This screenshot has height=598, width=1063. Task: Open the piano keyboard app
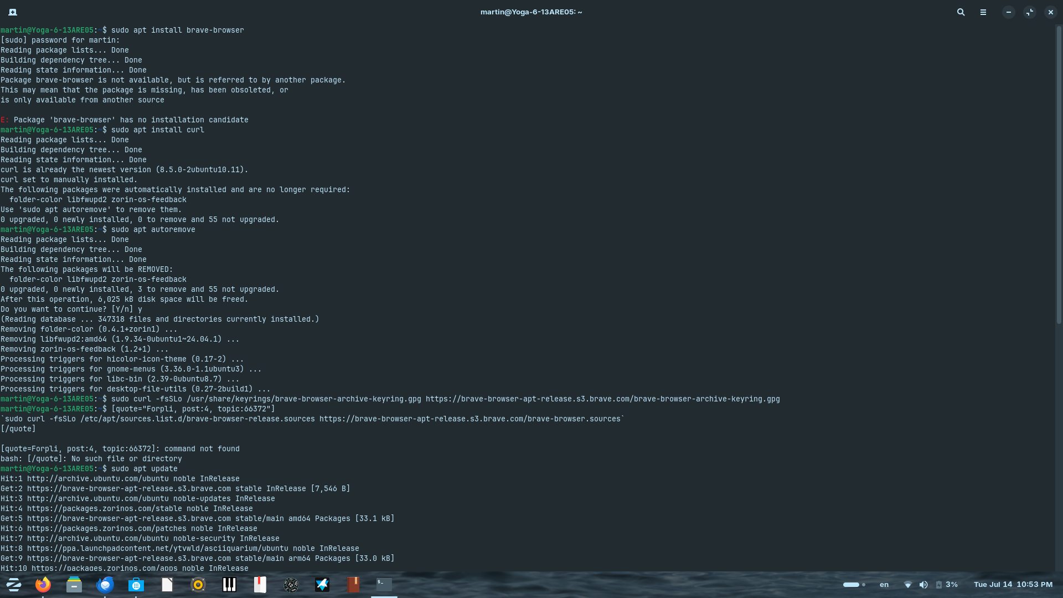tap(229, 584)
